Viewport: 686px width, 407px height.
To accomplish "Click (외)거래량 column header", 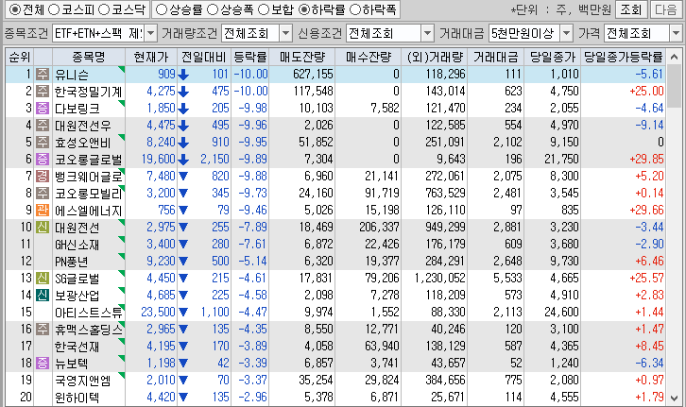I will tap(435, 57).
